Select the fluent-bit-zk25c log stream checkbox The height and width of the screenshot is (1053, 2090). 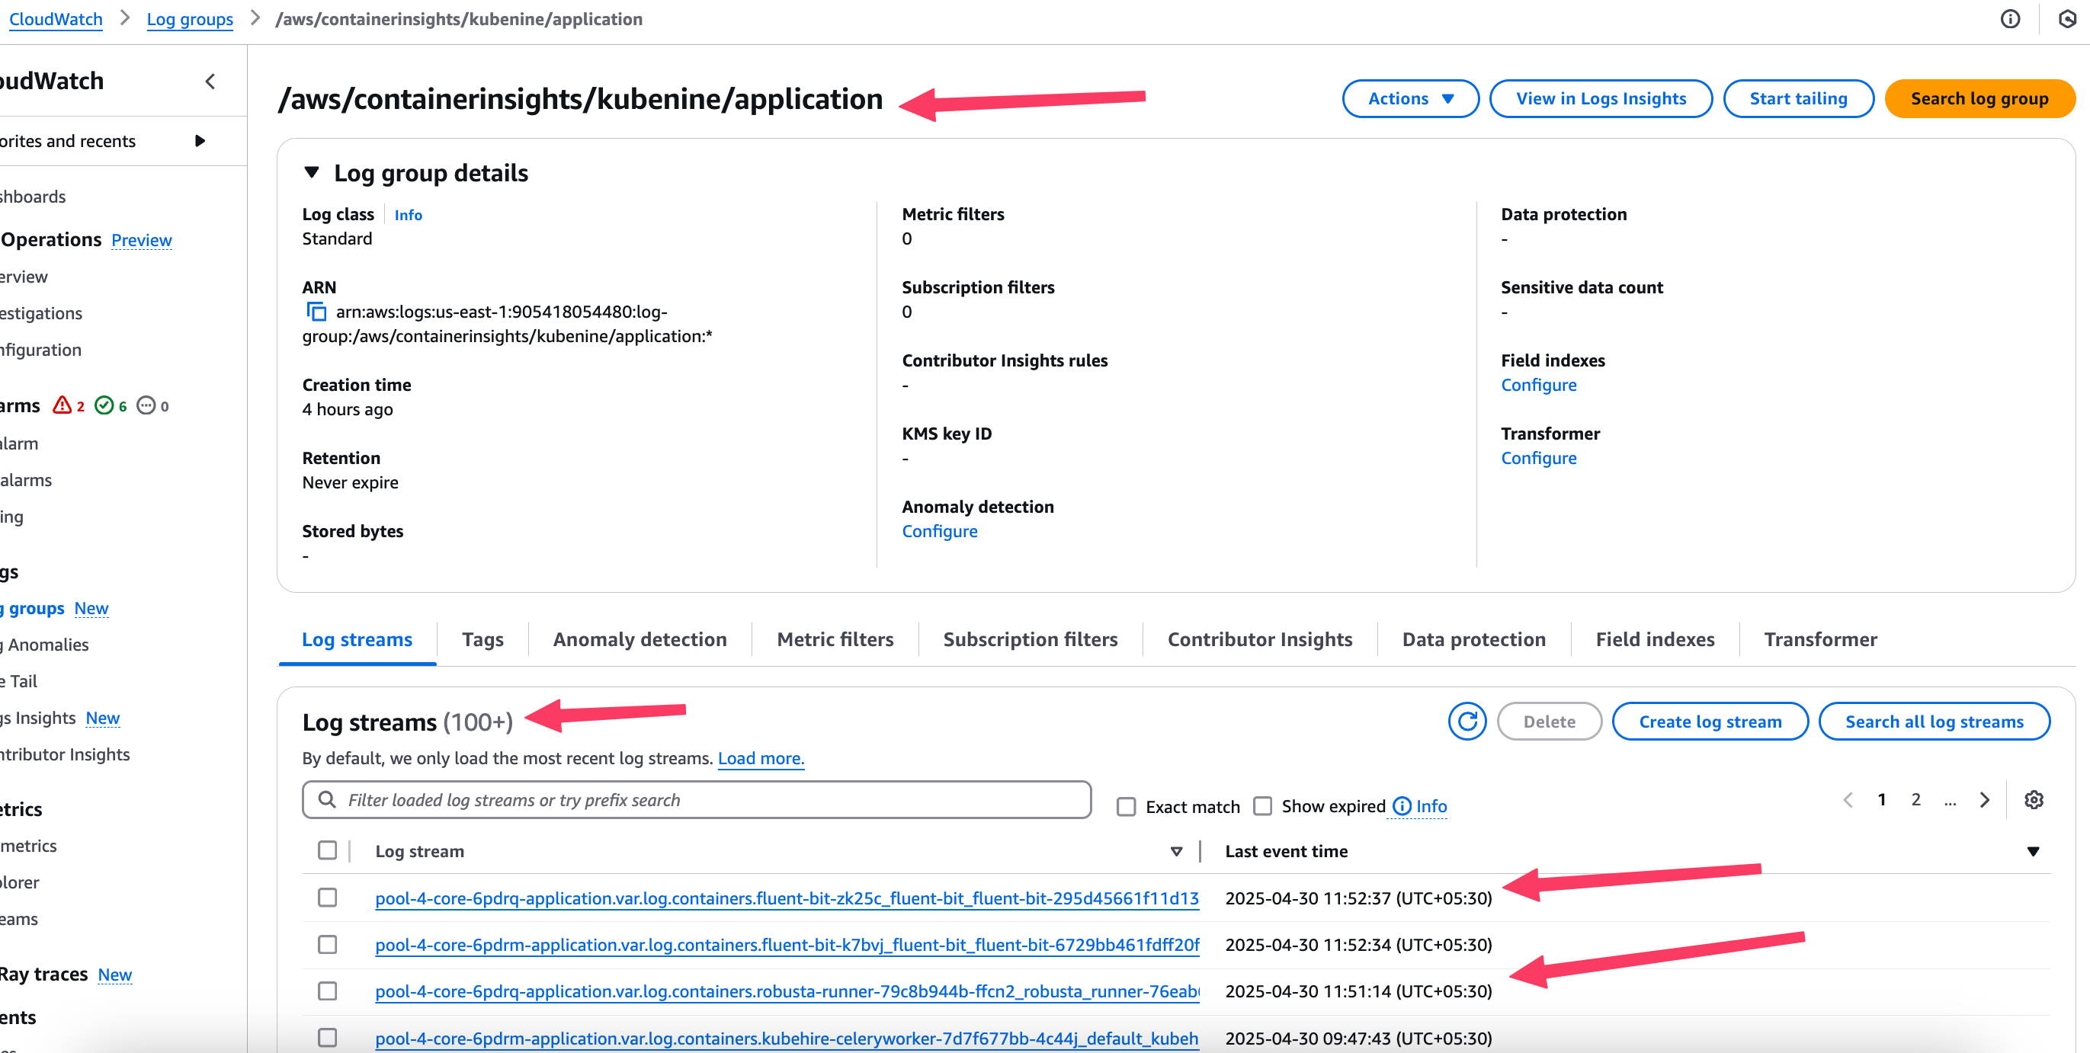pos(327,898)
